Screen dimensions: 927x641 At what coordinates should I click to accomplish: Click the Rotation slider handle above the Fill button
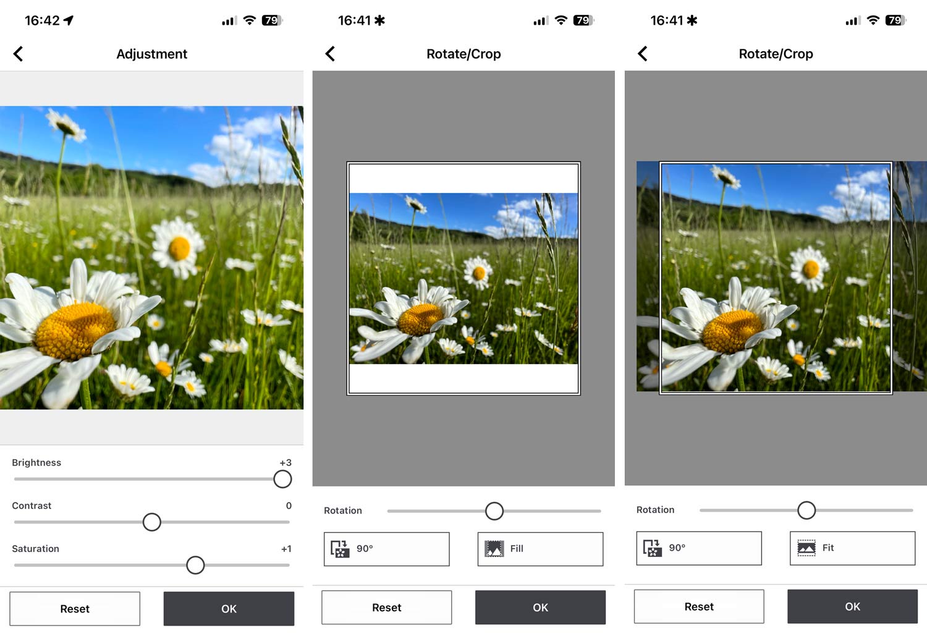pyautogui.click(x=494, y=511)
